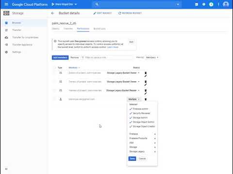Switch to the Overview tab
This screenshot has width=233, height=174.
(68, 29)
